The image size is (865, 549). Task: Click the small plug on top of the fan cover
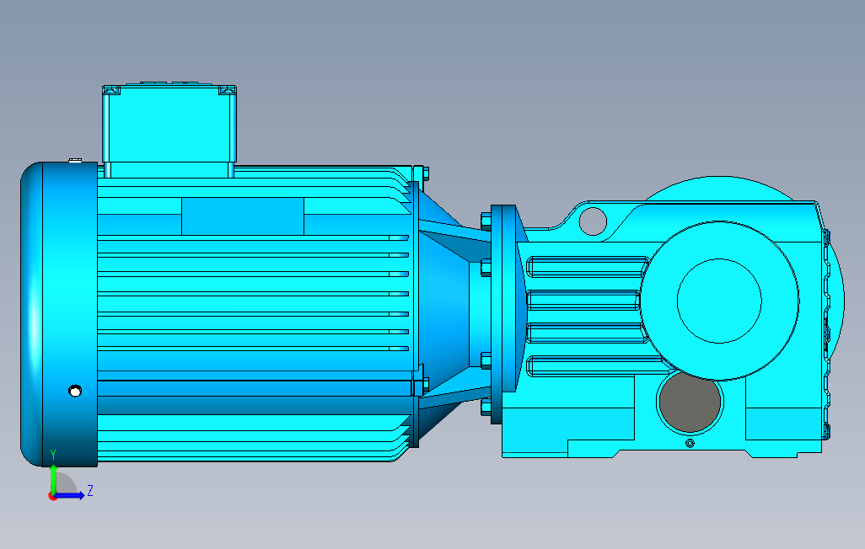click(x=75, y=160)
